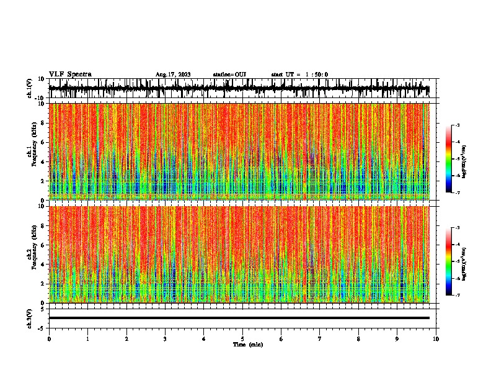This screenshot has height=380, width=491.
Task: Click the "-3" label on ch.1 color scale
Action: pyautogui.click(x=457, y=125)
